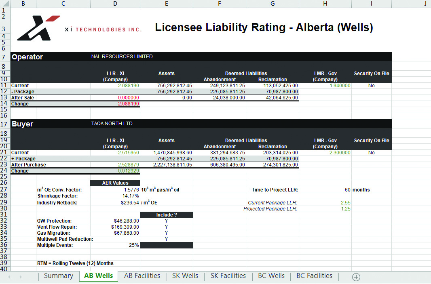Select Multiple Events value 25%
Image resolution: width=431 pixels, height=284 pixels.
tap(134, 245)
